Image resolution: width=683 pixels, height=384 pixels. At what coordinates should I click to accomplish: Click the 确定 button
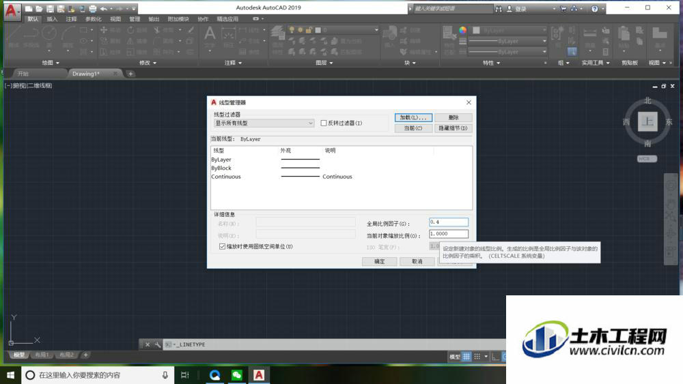[379, 261]
